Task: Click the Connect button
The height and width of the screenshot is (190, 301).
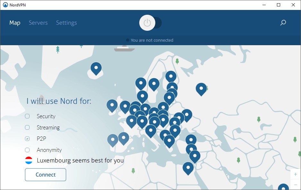Action: pos(46,175)
